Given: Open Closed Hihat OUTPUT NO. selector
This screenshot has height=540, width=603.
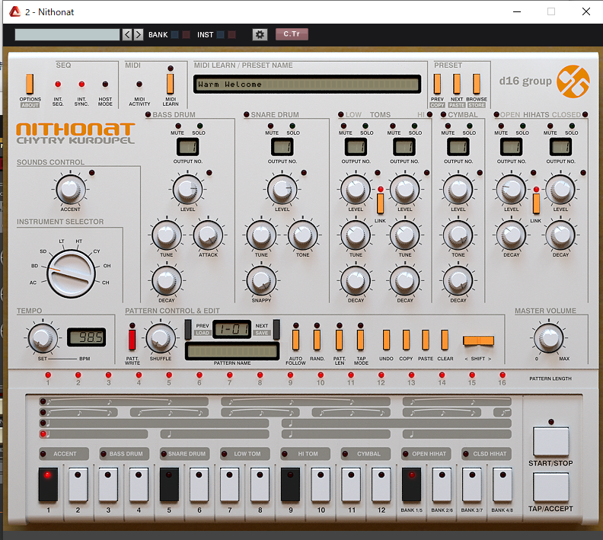Looking at the screenshot, I should [x=560, y=147].
